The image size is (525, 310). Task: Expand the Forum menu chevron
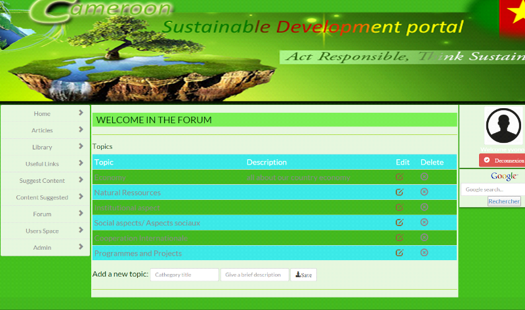click(81, 213)
